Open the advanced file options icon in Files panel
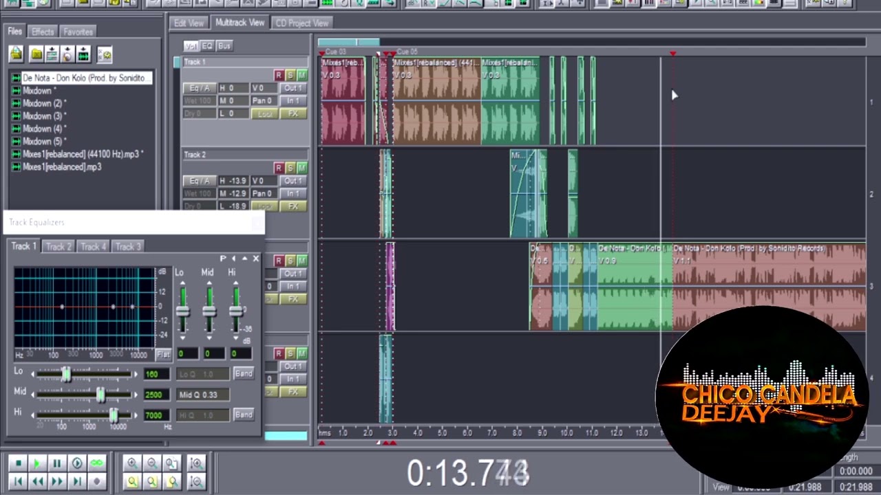The image size is (881, 495). point(105,54)
